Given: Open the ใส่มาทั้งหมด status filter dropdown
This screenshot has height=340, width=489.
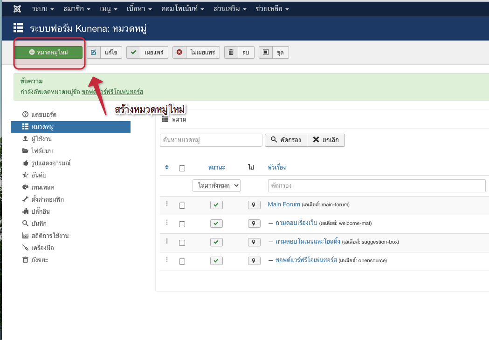Looking at the screenshot, I should [216, 185].
